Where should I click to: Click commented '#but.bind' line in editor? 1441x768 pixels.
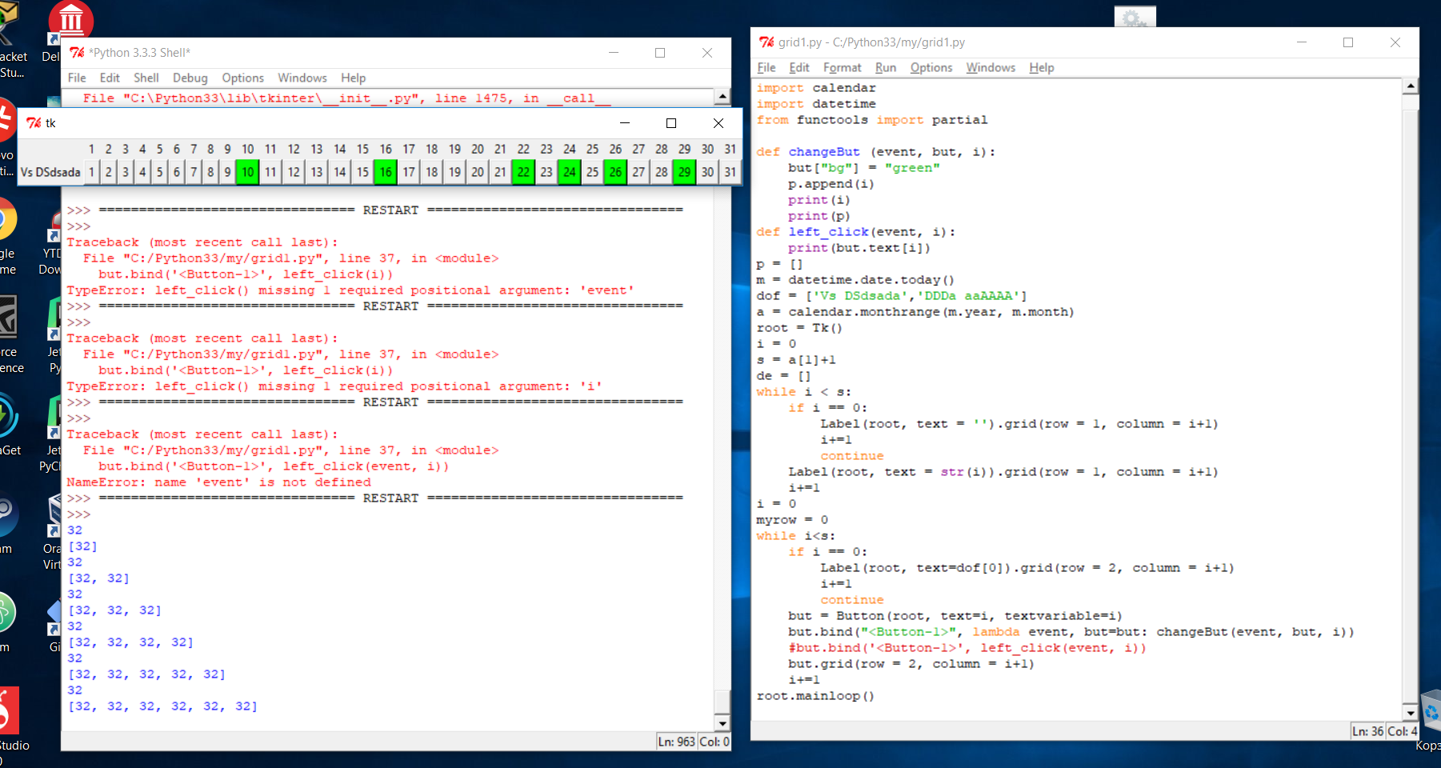pyautogui.click(x=967, y=648)
